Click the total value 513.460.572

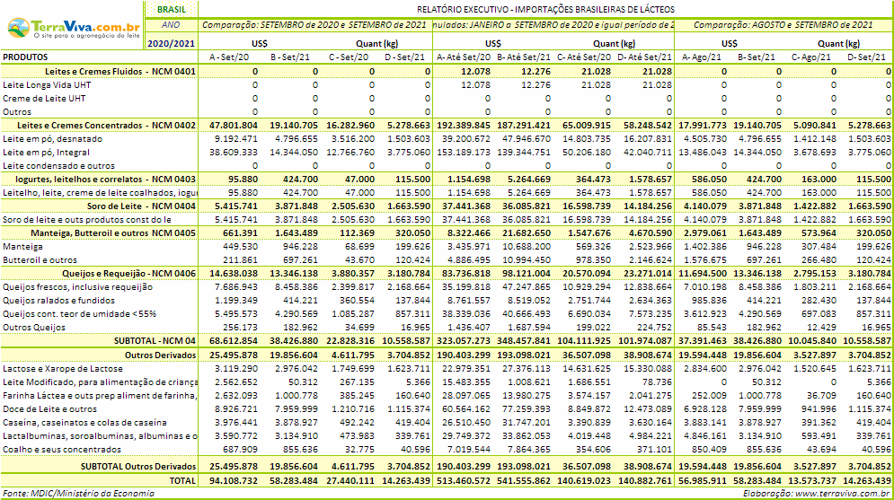(464, 480)
